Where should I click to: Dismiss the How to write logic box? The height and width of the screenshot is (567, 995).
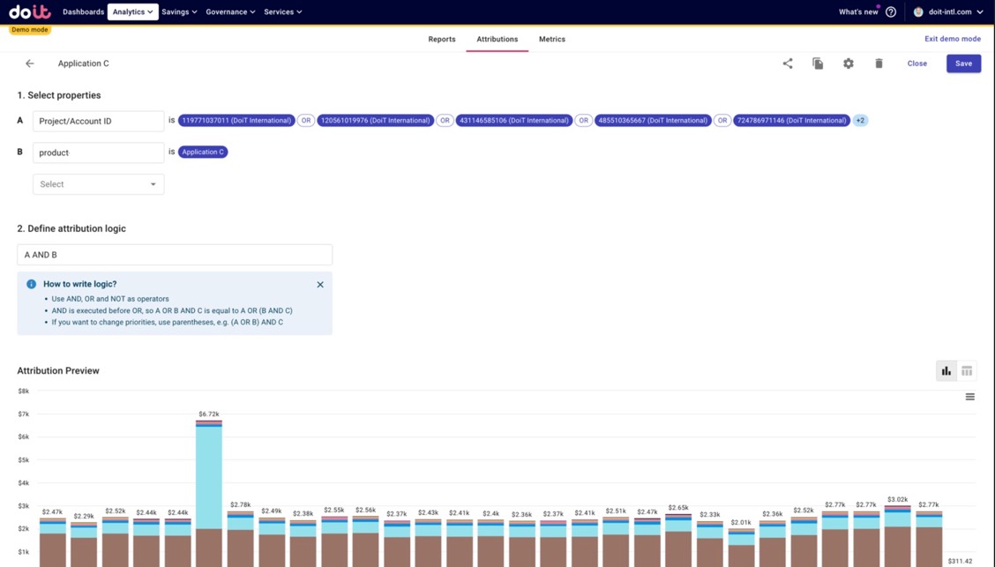pyautogui.click(x=320, y=285)
